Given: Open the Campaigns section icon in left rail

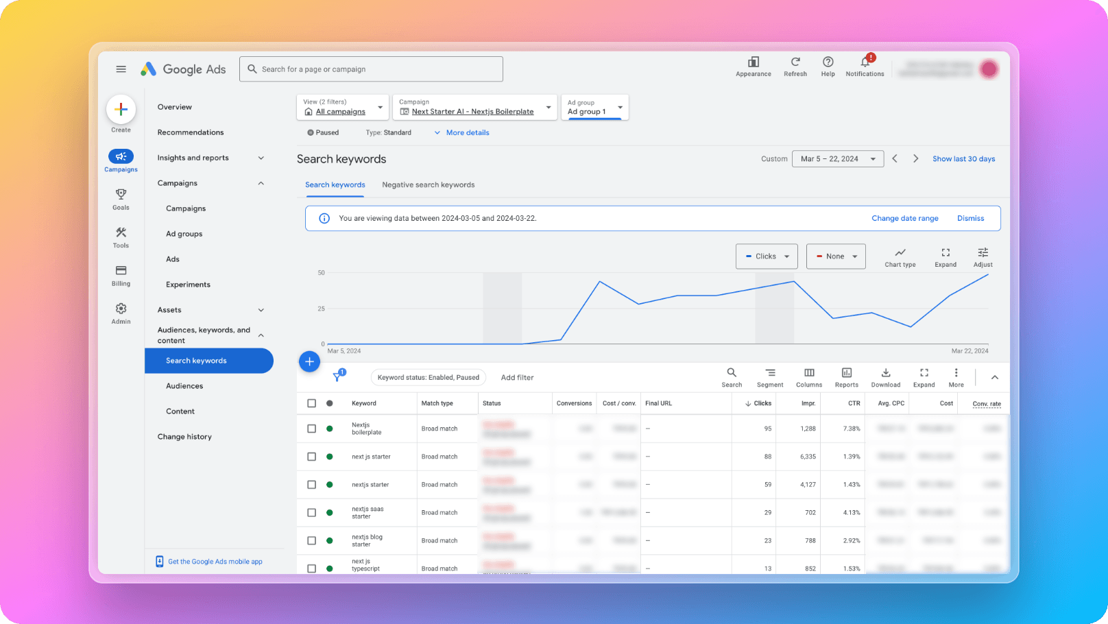Looking at the screenshot, I should (x=121, y=158).
